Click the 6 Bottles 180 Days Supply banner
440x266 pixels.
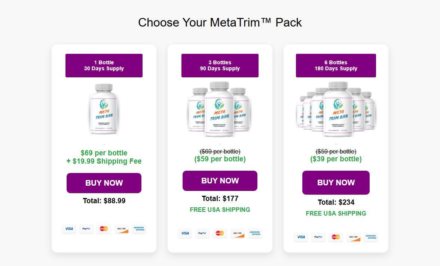point(336,65)
